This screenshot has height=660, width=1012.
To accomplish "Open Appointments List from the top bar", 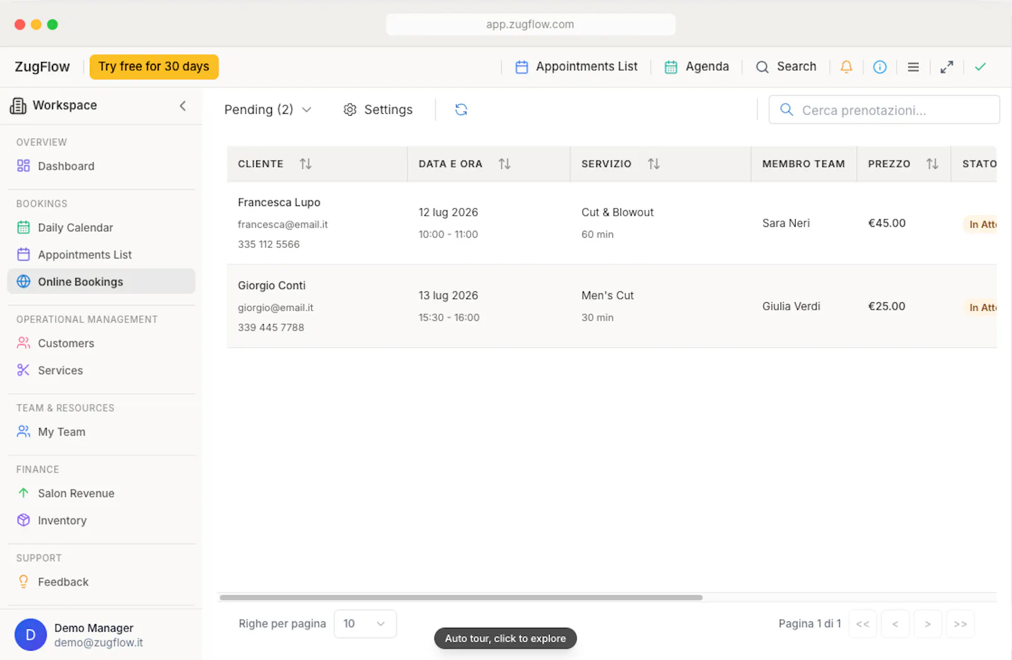I will coord(576,66).
